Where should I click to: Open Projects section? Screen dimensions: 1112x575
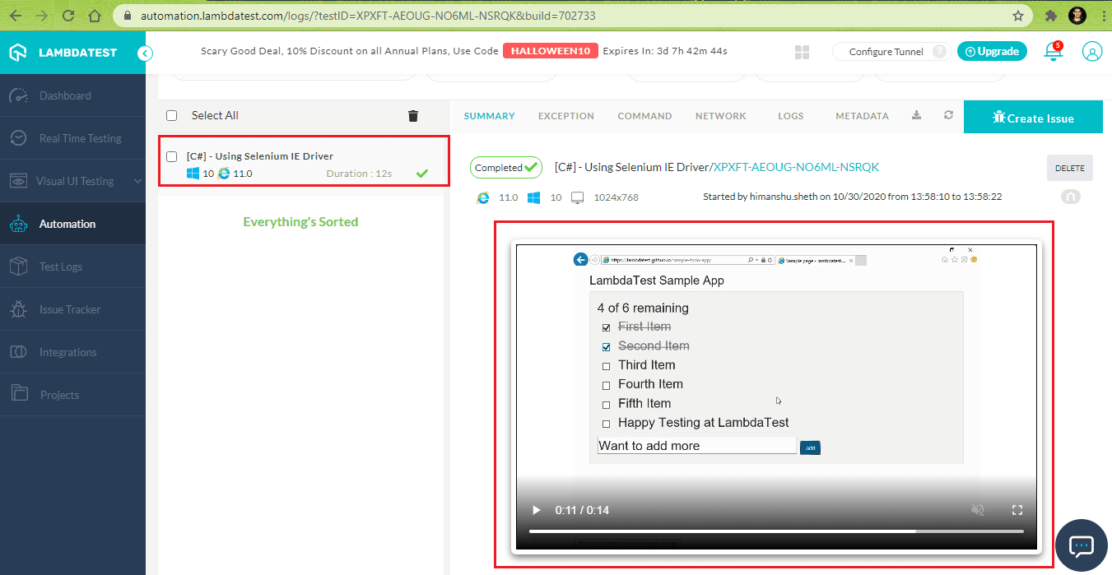72,395
